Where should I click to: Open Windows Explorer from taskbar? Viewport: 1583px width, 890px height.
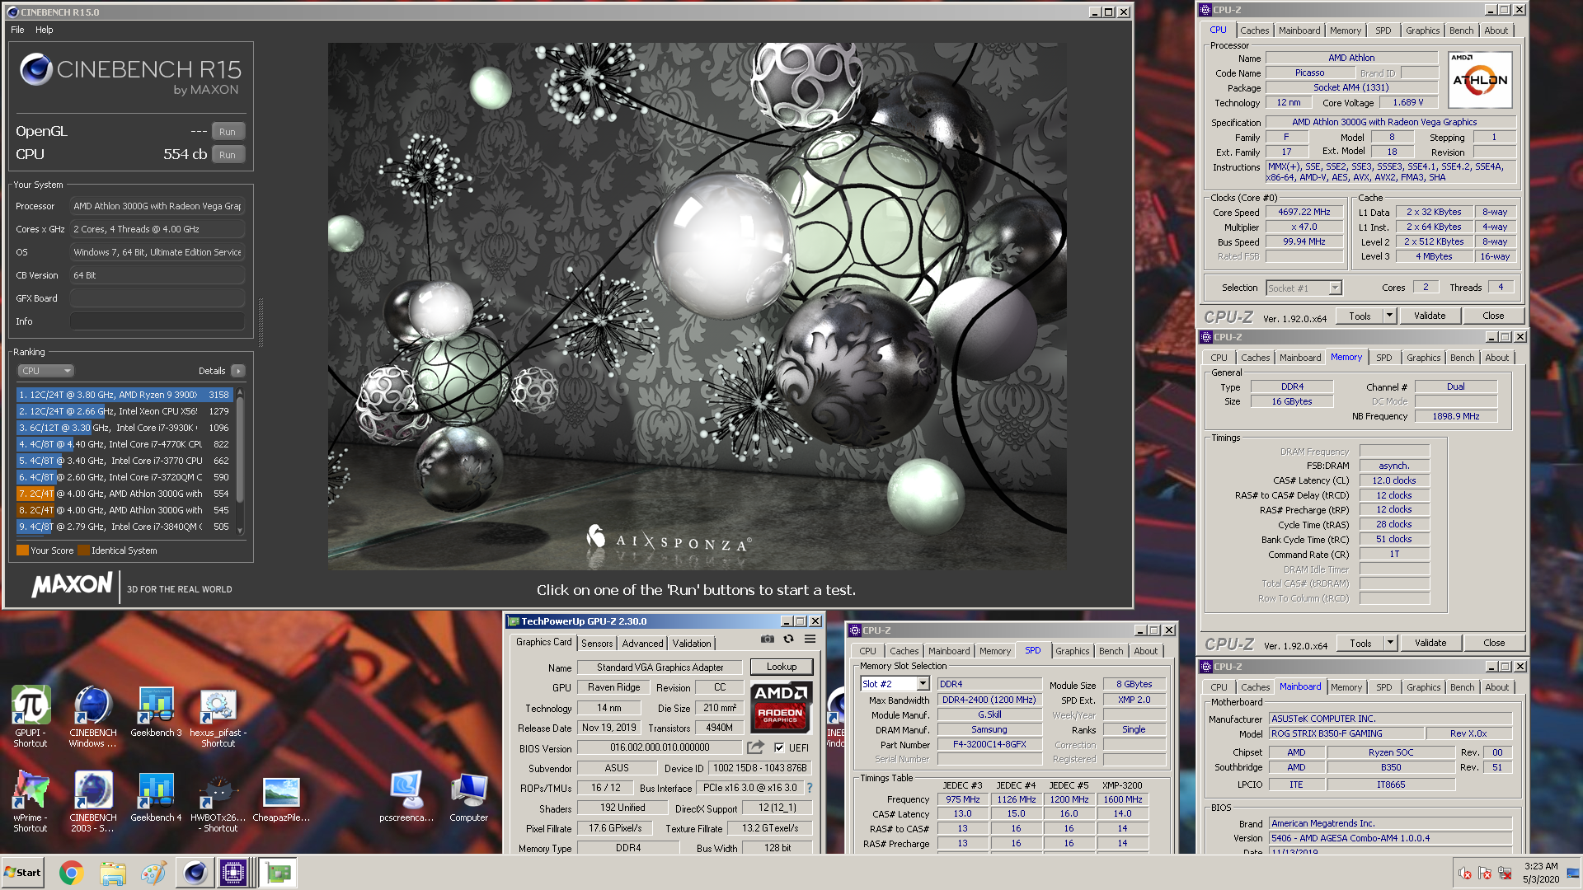(112, 873)
